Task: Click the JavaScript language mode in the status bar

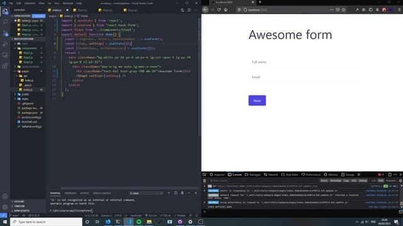Action: 136,215
